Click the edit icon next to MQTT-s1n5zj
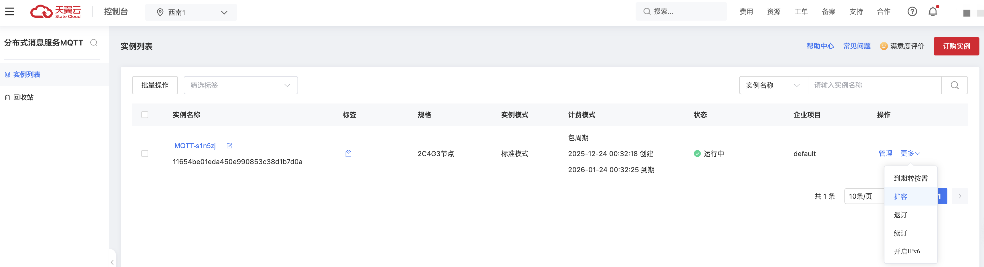The image size is (984, 267). tap(229, 146)
